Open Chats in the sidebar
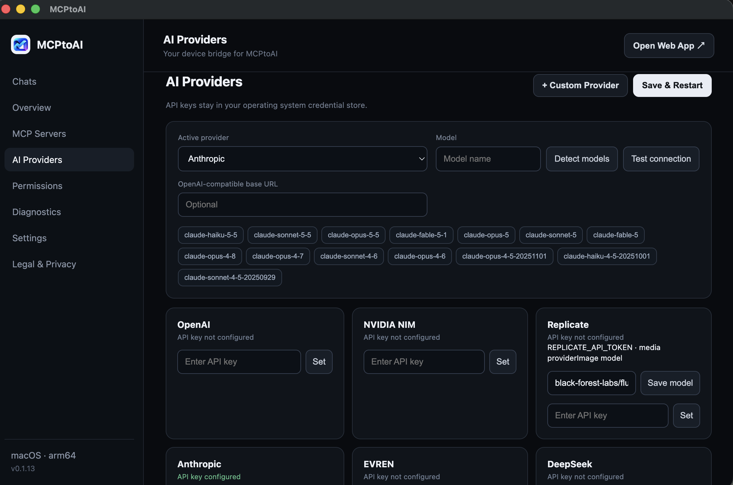 click(x=24, y=81)
